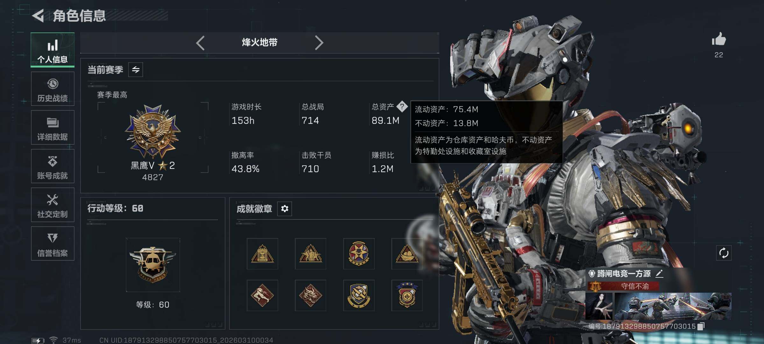Switch to the next mode with right chevron
The image size is (764, 344).
click(319, 43)
